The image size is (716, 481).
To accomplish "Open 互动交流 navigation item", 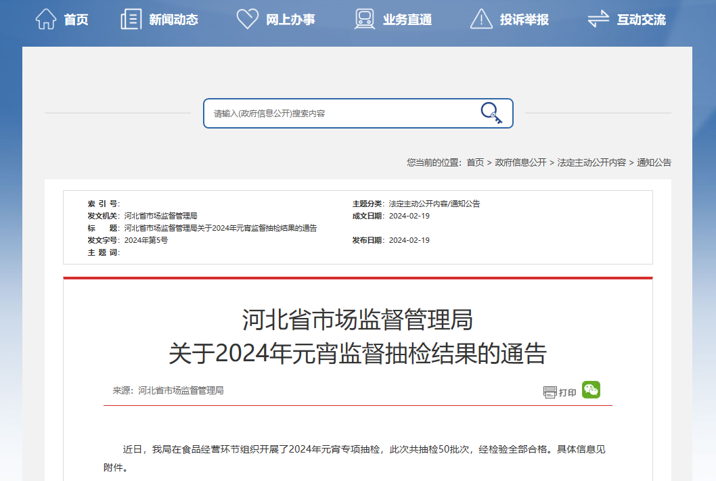I will [x=641, y=20].
